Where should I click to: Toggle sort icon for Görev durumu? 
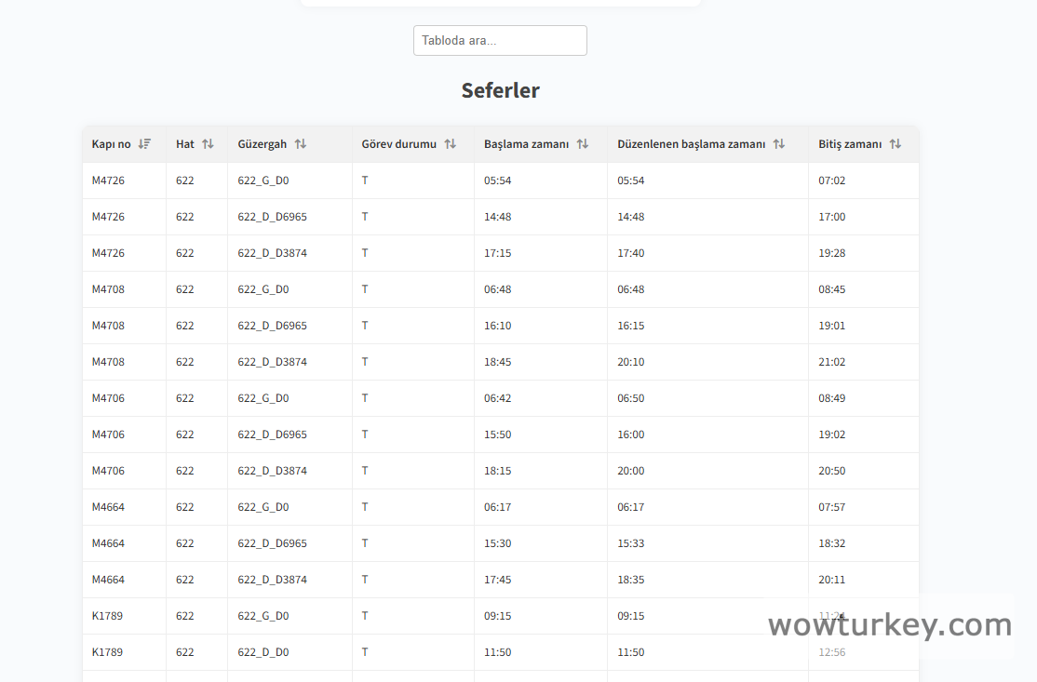[x=450, y=144]
